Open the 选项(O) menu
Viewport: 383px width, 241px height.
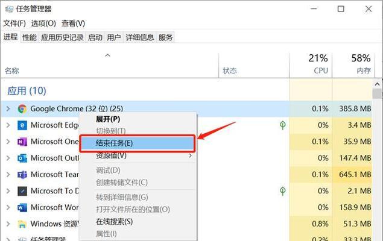coord(43,23)
